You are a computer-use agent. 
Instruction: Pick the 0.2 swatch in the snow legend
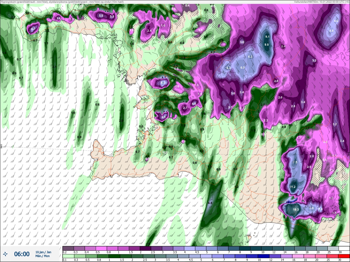[x=68, y=248]
